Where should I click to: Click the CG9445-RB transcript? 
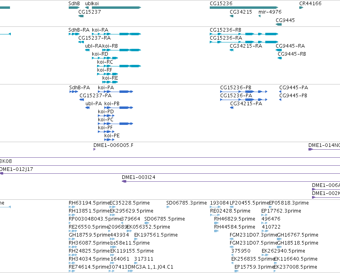click(x=280, y=58)
